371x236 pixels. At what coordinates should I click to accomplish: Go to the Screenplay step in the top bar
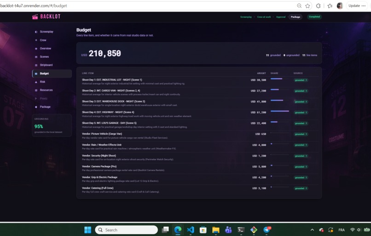(246, 17)
